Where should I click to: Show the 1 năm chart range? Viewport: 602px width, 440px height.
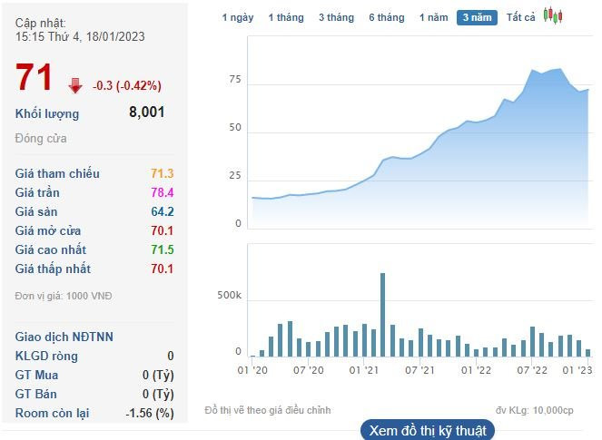[x=433, y=17]
